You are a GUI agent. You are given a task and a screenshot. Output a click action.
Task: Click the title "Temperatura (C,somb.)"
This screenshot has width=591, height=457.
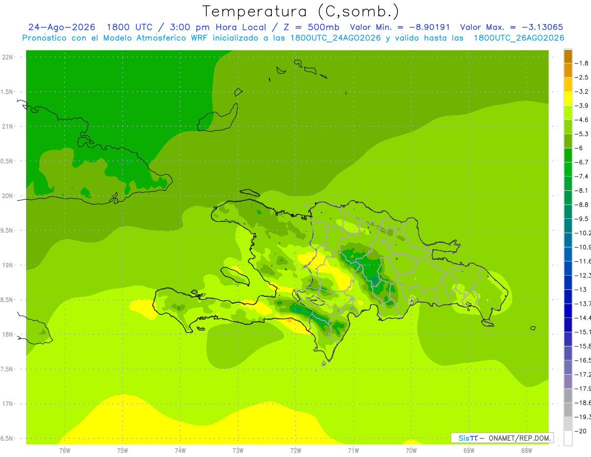click(300, 11)
